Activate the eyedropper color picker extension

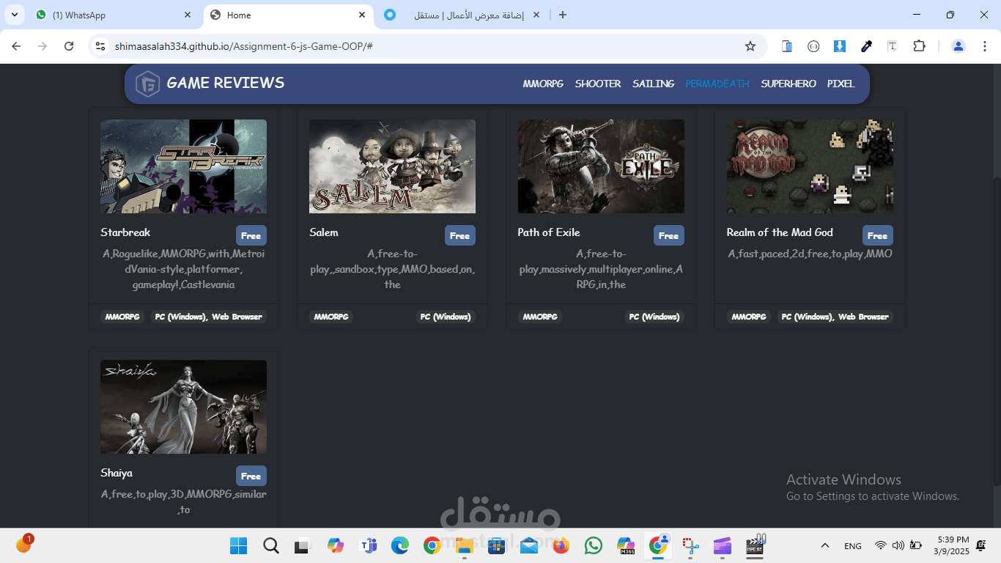[866, 46]
